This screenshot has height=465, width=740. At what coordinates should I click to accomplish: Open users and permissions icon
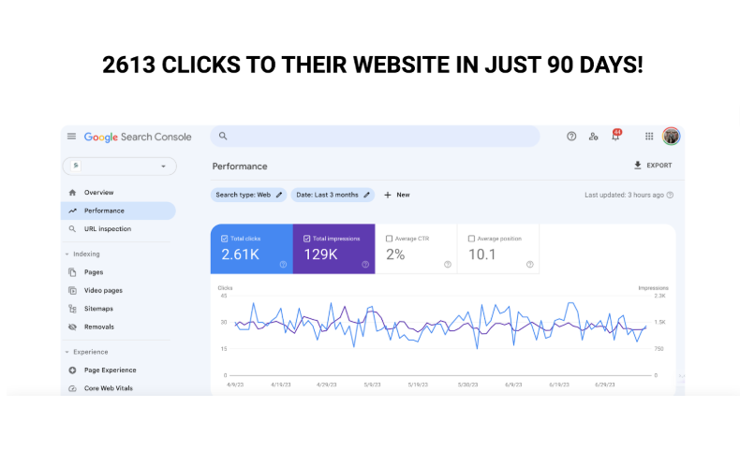593,137
